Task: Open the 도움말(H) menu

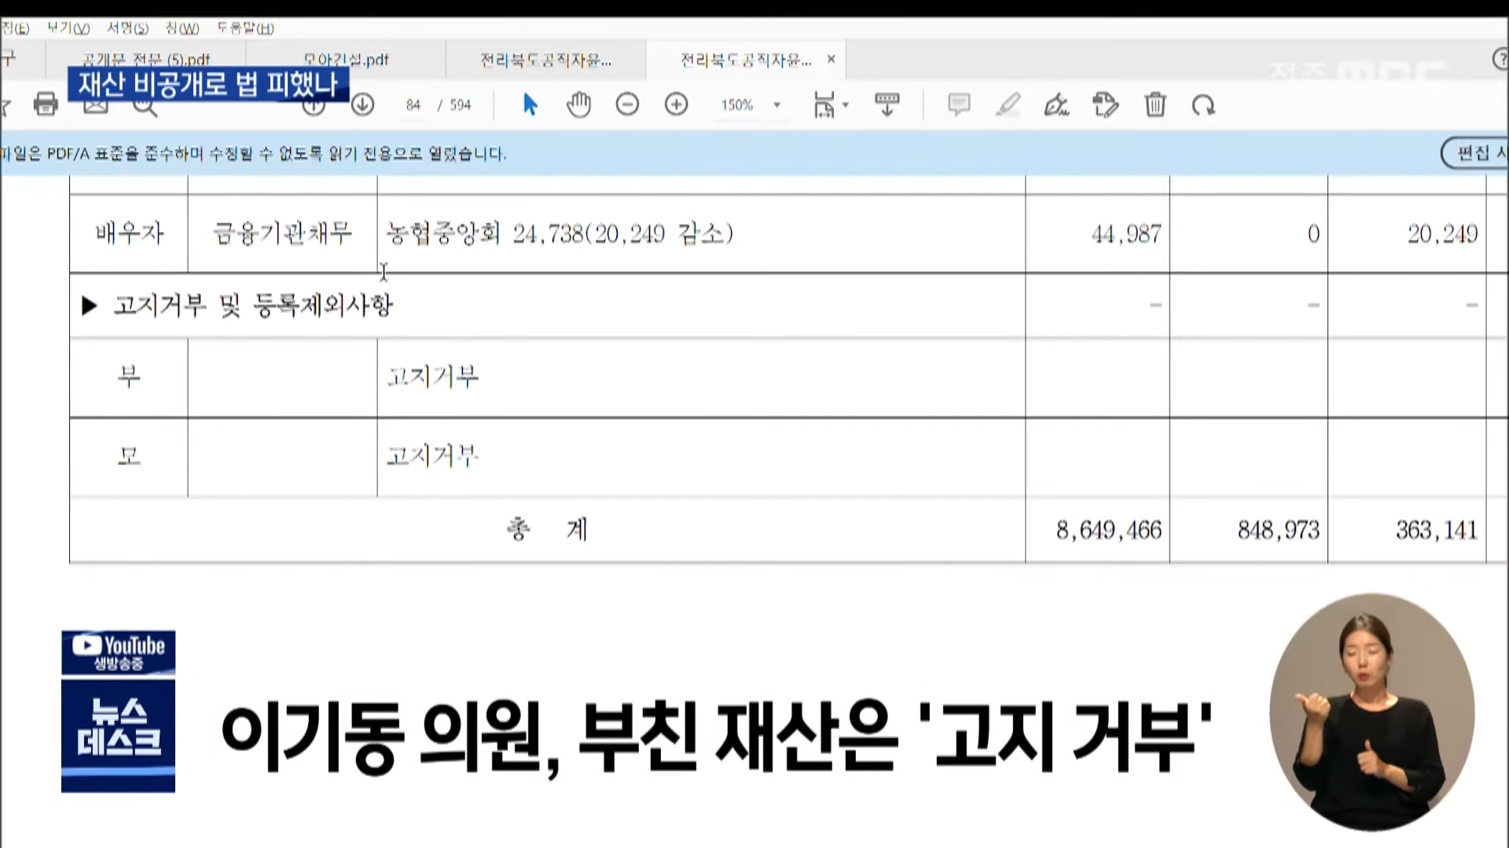Action: pos(245,28)
